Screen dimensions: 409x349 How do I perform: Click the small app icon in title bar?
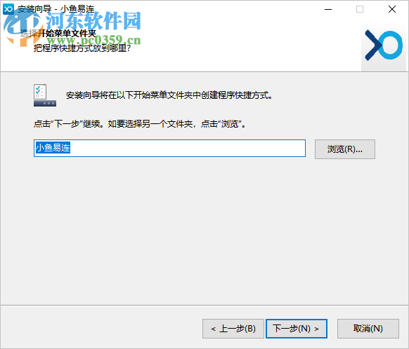pyautogui.click(x=8, y=9)
